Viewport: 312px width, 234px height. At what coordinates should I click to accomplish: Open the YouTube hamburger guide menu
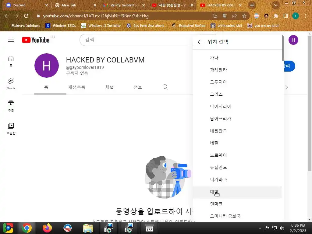11,40
